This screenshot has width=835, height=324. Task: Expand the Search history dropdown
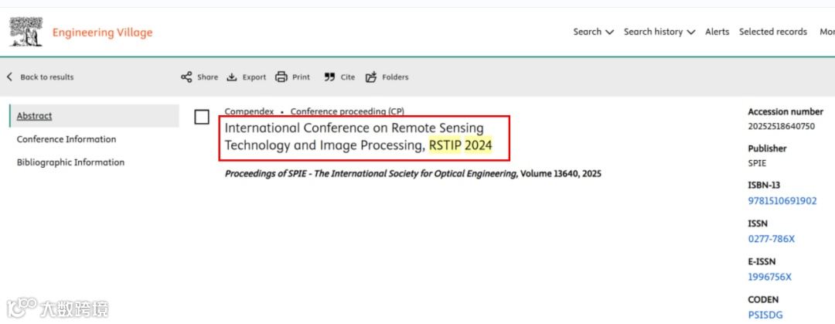pos(659,32)
